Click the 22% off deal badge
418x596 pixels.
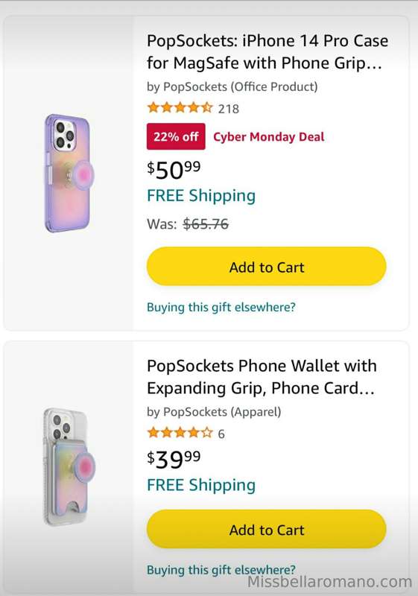176,136
